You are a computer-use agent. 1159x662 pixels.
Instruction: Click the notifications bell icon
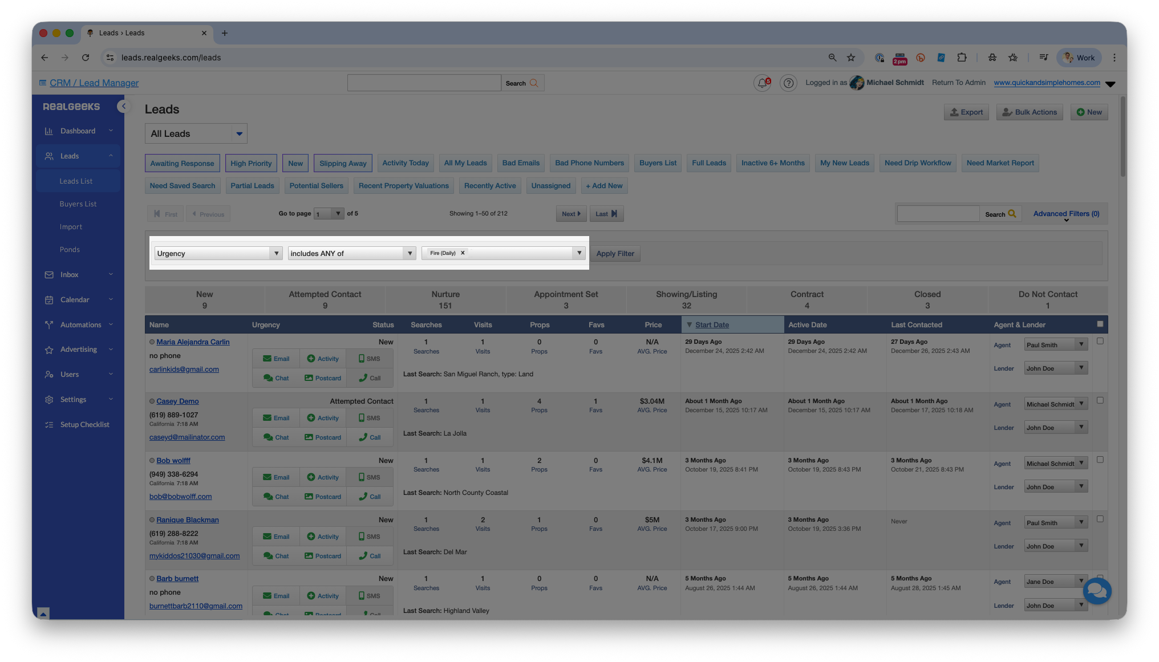763,83
